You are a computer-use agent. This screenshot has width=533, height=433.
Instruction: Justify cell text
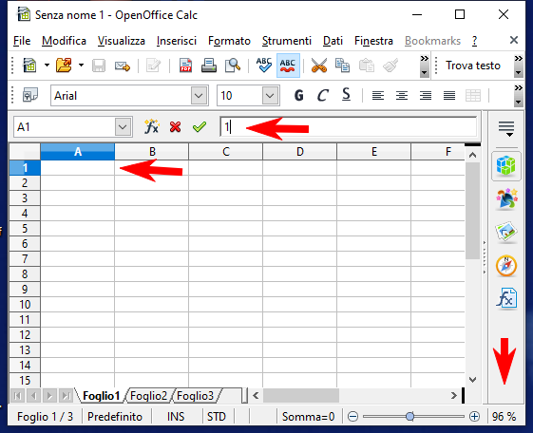coord(449,95)
